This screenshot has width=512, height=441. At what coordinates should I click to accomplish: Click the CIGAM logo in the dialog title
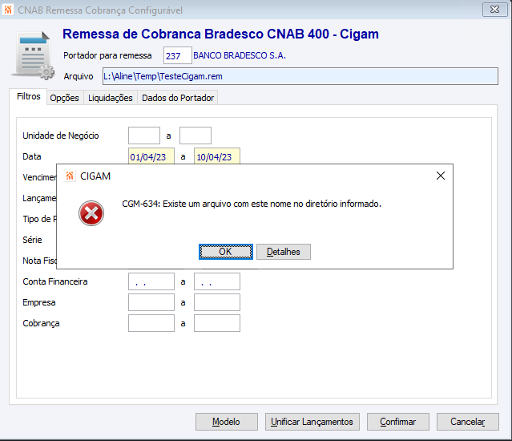[x=70, y=176]
